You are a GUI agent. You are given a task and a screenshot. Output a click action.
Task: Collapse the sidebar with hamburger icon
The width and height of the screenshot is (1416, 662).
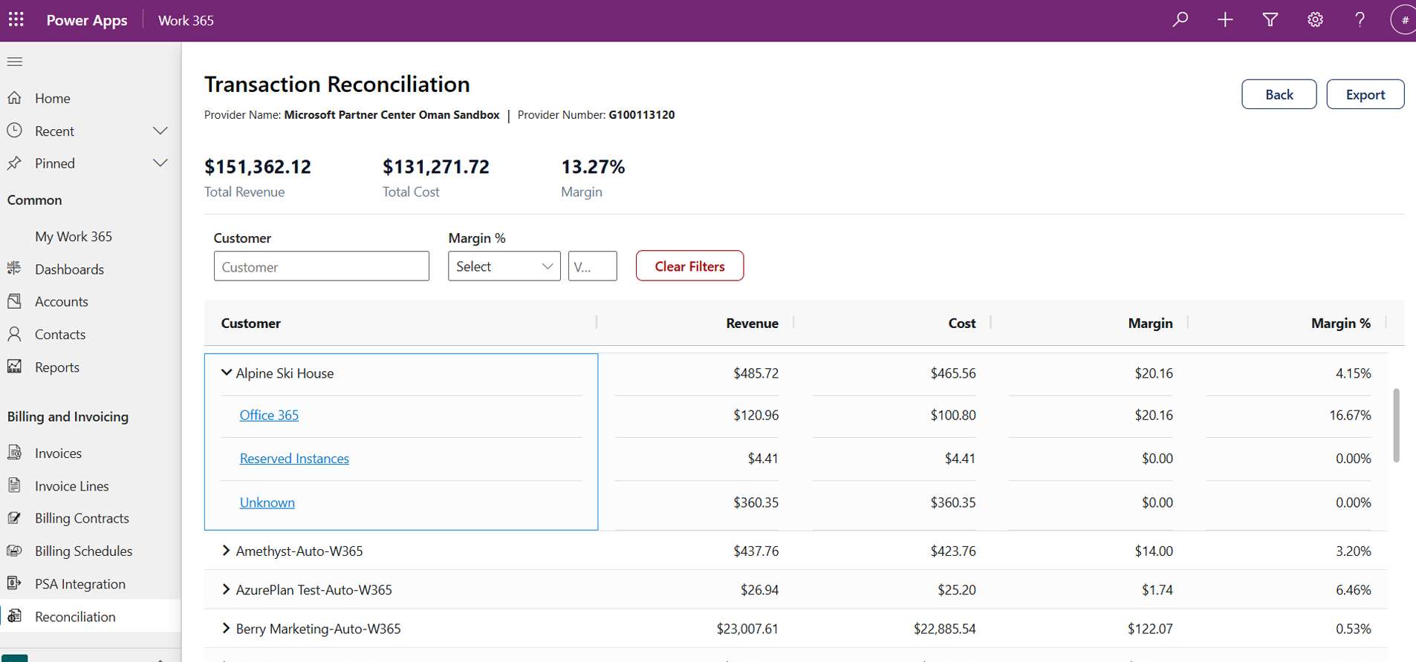click(15, 62)
